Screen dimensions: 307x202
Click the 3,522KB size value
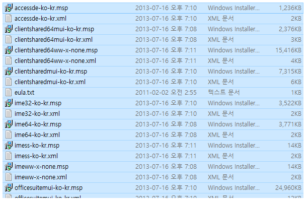290,103
